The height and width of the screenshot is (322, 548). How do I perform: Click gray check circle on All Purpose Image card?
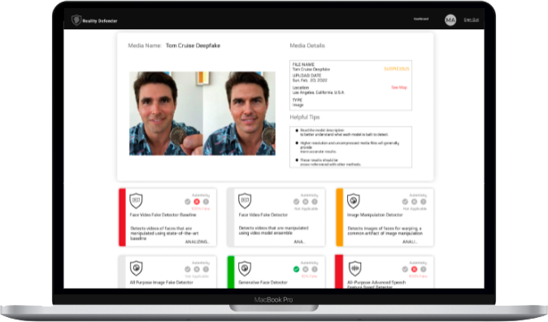[x=188, y=269]
